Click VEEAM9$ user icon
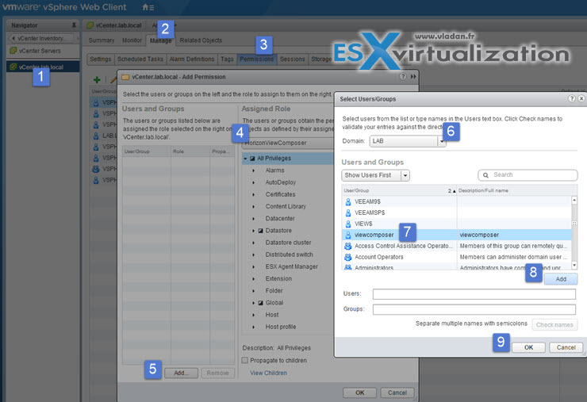This screenshot has width=587, height=402. pos(347,201)
